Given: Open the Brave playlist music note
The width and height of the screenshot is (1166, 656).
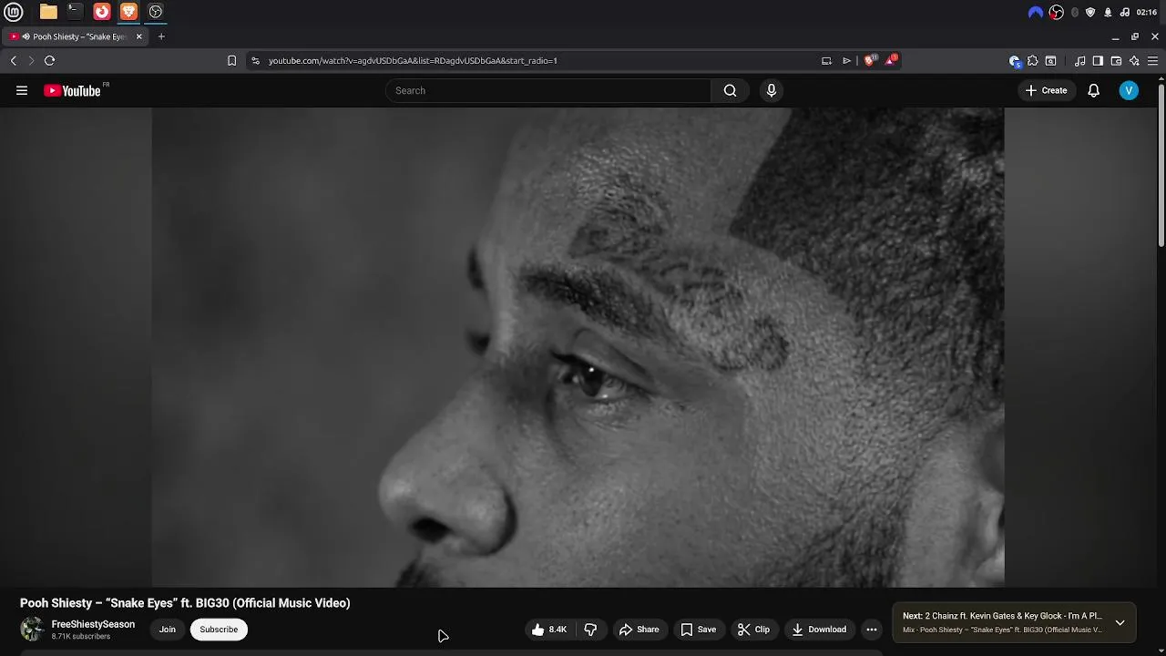Looking at the screenshot, I should point(1079,61).
